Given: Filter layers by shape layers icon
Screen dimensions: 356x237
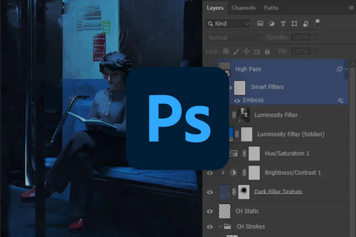Looking at the screenshot, I should (294, 24).
